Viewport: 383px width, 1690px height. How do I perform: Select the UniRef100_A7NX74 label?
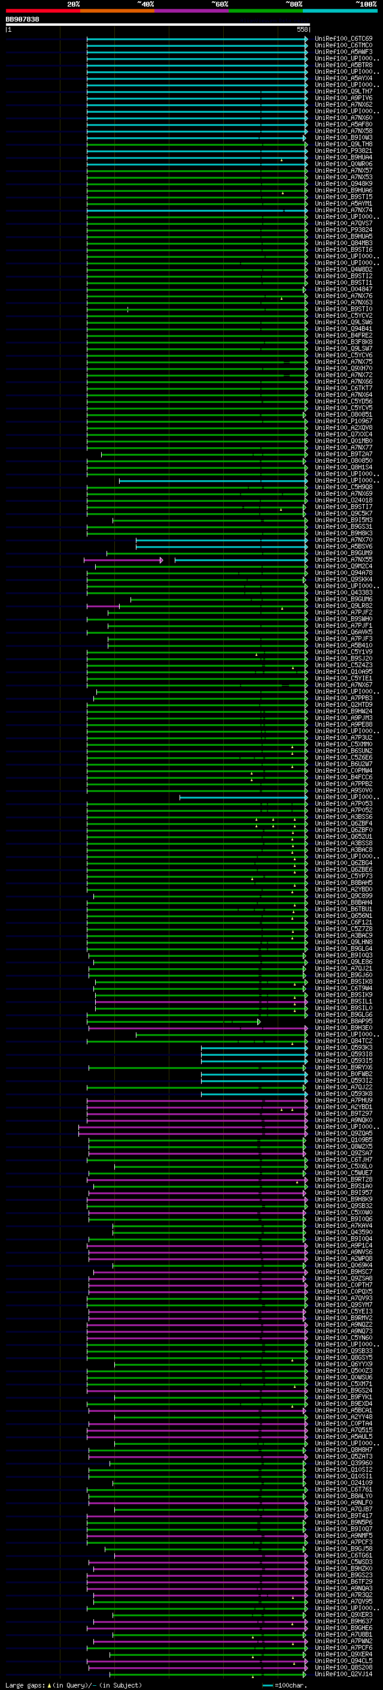click(344, 210)
